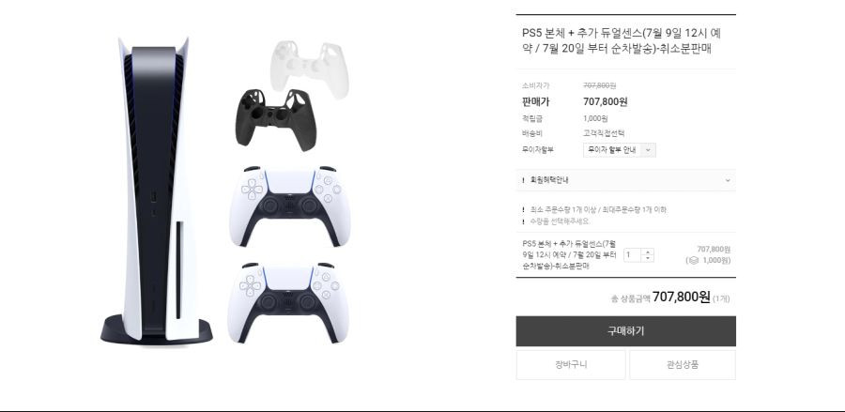Select the white silicone controller cover image
This screenshot has width=845, height=412.
pos(309,69)
